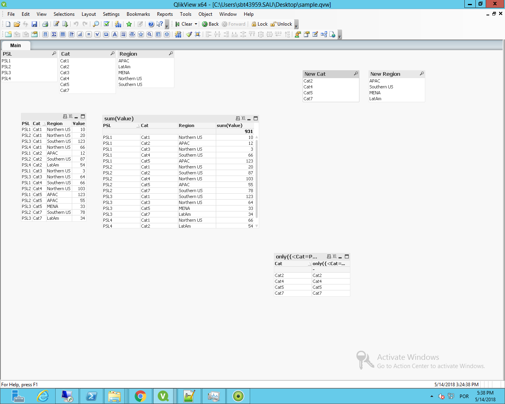Screen dimensions: 505x404
Task: Open standard toolbar overflow options arrow
Action: click(167, 25)
